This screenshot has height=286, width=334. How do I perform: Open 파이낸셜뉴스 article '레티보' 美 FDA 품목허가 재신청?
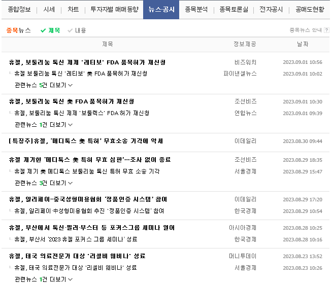tap(81, 74)
